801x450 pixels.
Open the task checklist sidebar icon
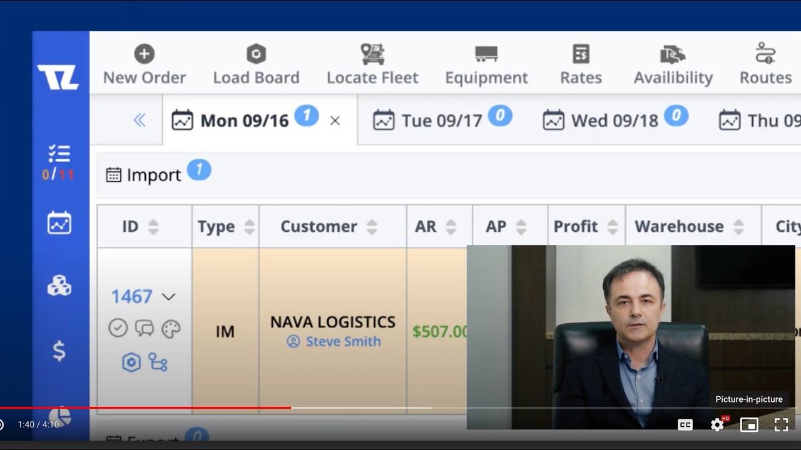59,154
